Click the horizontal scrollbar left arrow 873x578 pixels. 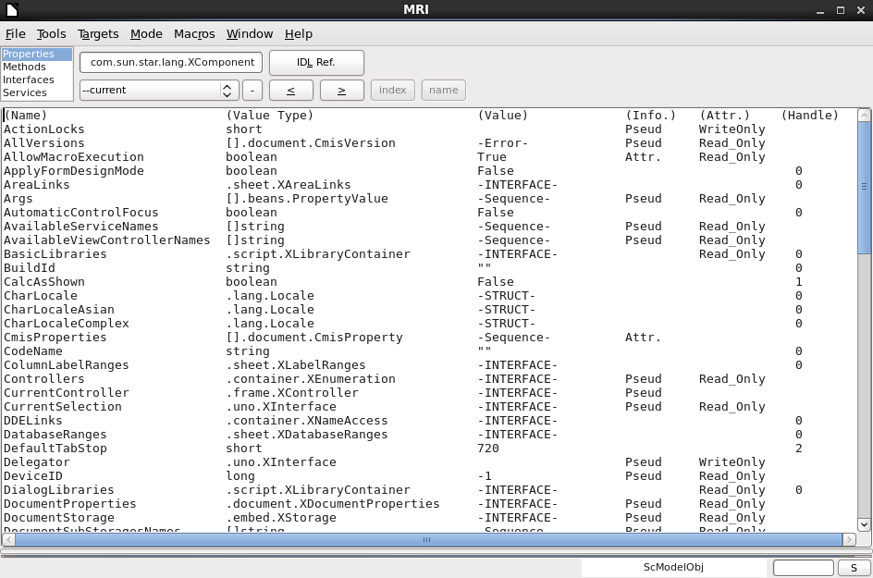click(8, 539)
